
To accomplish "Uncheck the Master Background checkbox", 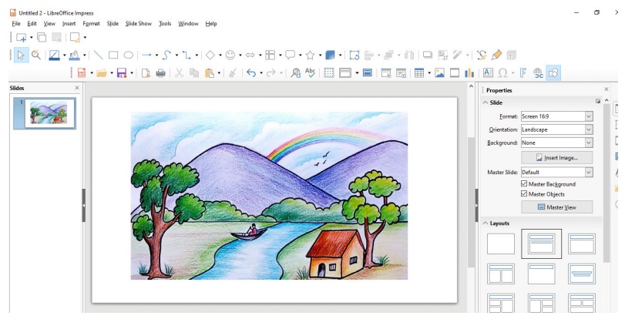I will (525, 184).
